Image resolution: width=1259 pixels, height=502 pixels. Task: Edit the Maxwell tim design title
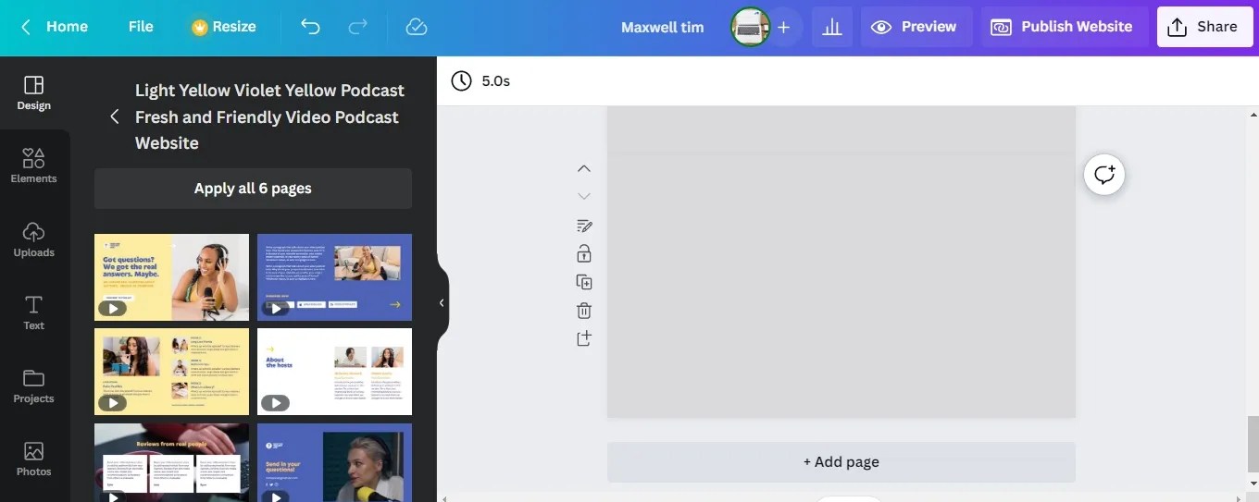[662, 27]
